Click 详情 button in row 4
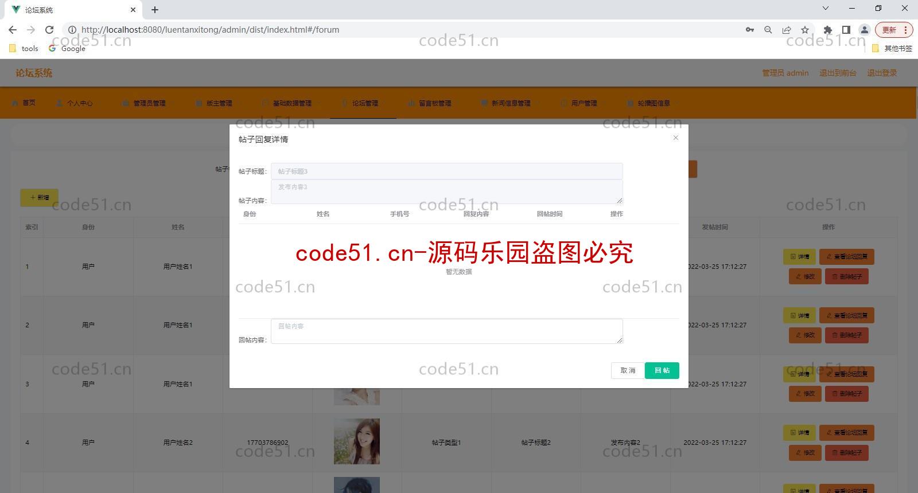This screenshot has width=918, height=493. coord(799,433)
